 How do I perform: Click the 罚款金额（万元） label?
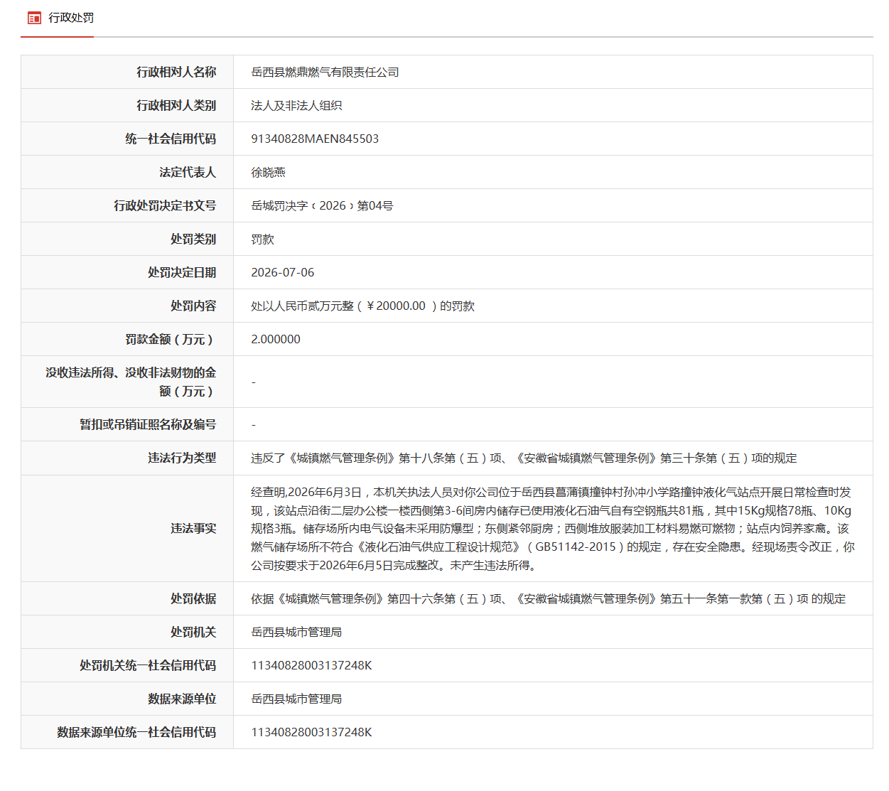point(171,339)
